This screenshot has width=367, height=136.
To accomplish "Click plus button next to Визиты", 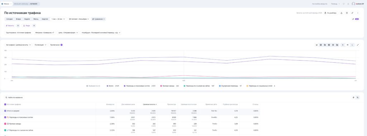I will point(18,26).
